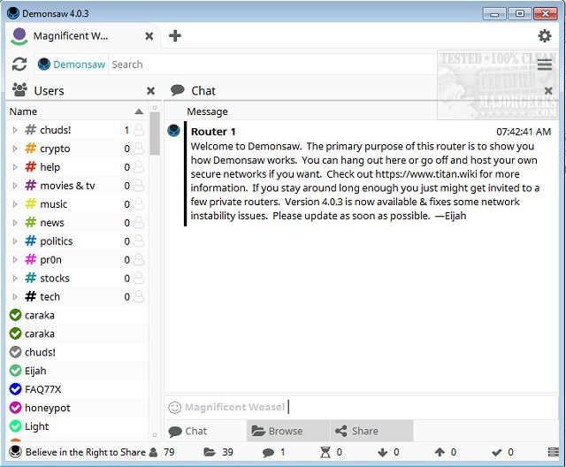The image size is (566, 467).
Task: Sort users by the Name column header
Action: coord(77,111)
